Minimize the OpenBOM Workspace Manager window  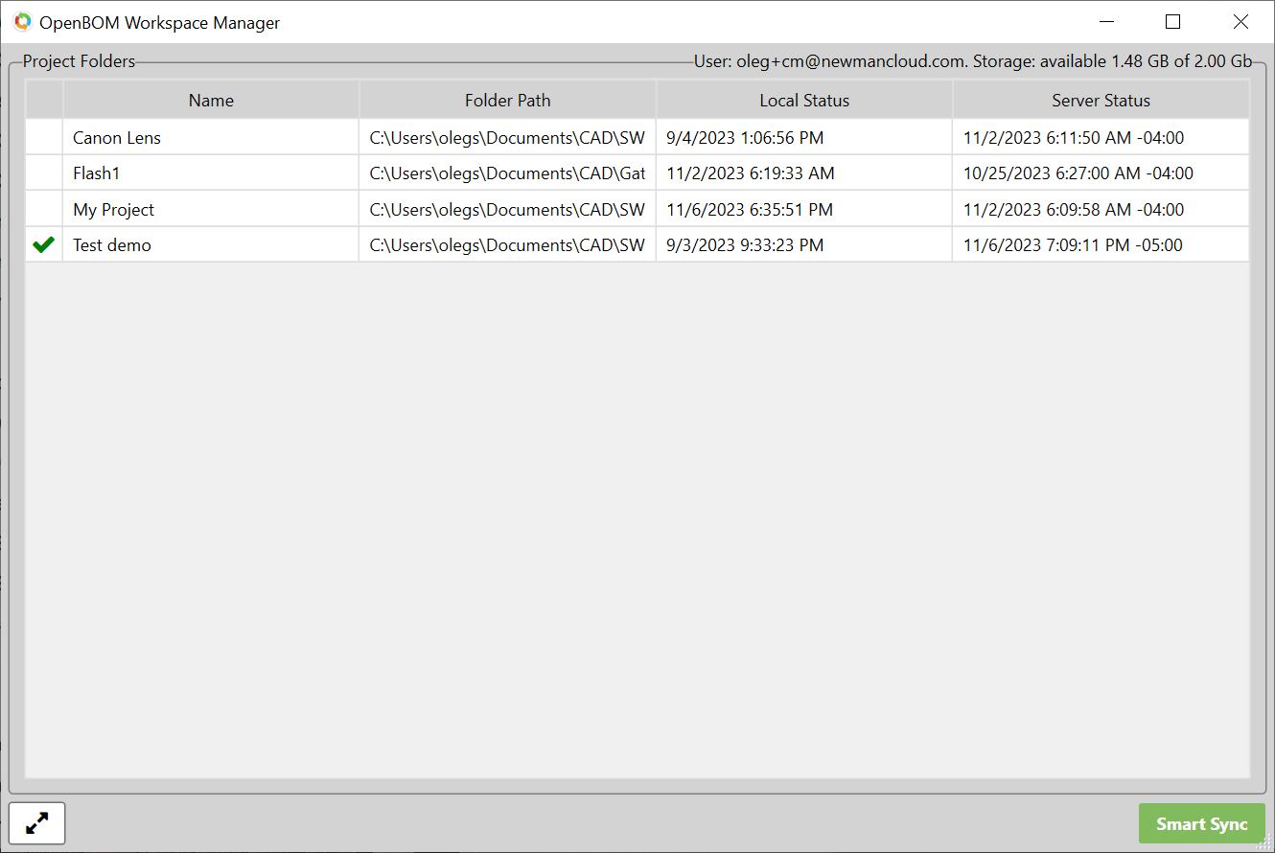[x=1107, y=22]
